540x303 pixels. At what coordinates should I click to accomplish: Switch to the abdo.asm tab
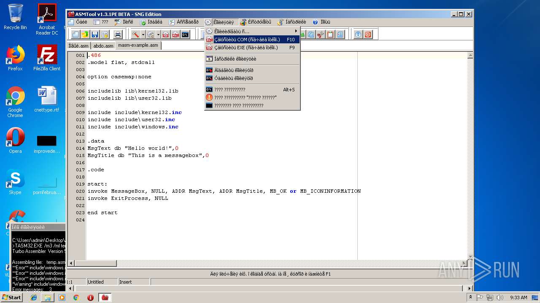coord(103,46)
